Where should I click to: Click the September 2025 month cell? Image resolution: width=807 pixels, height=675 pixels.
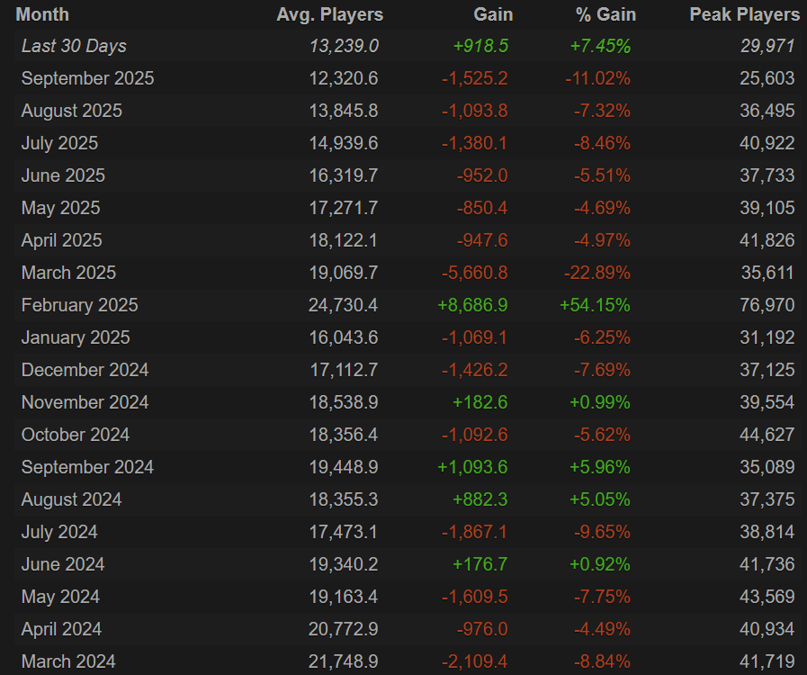tap(87, 78)
